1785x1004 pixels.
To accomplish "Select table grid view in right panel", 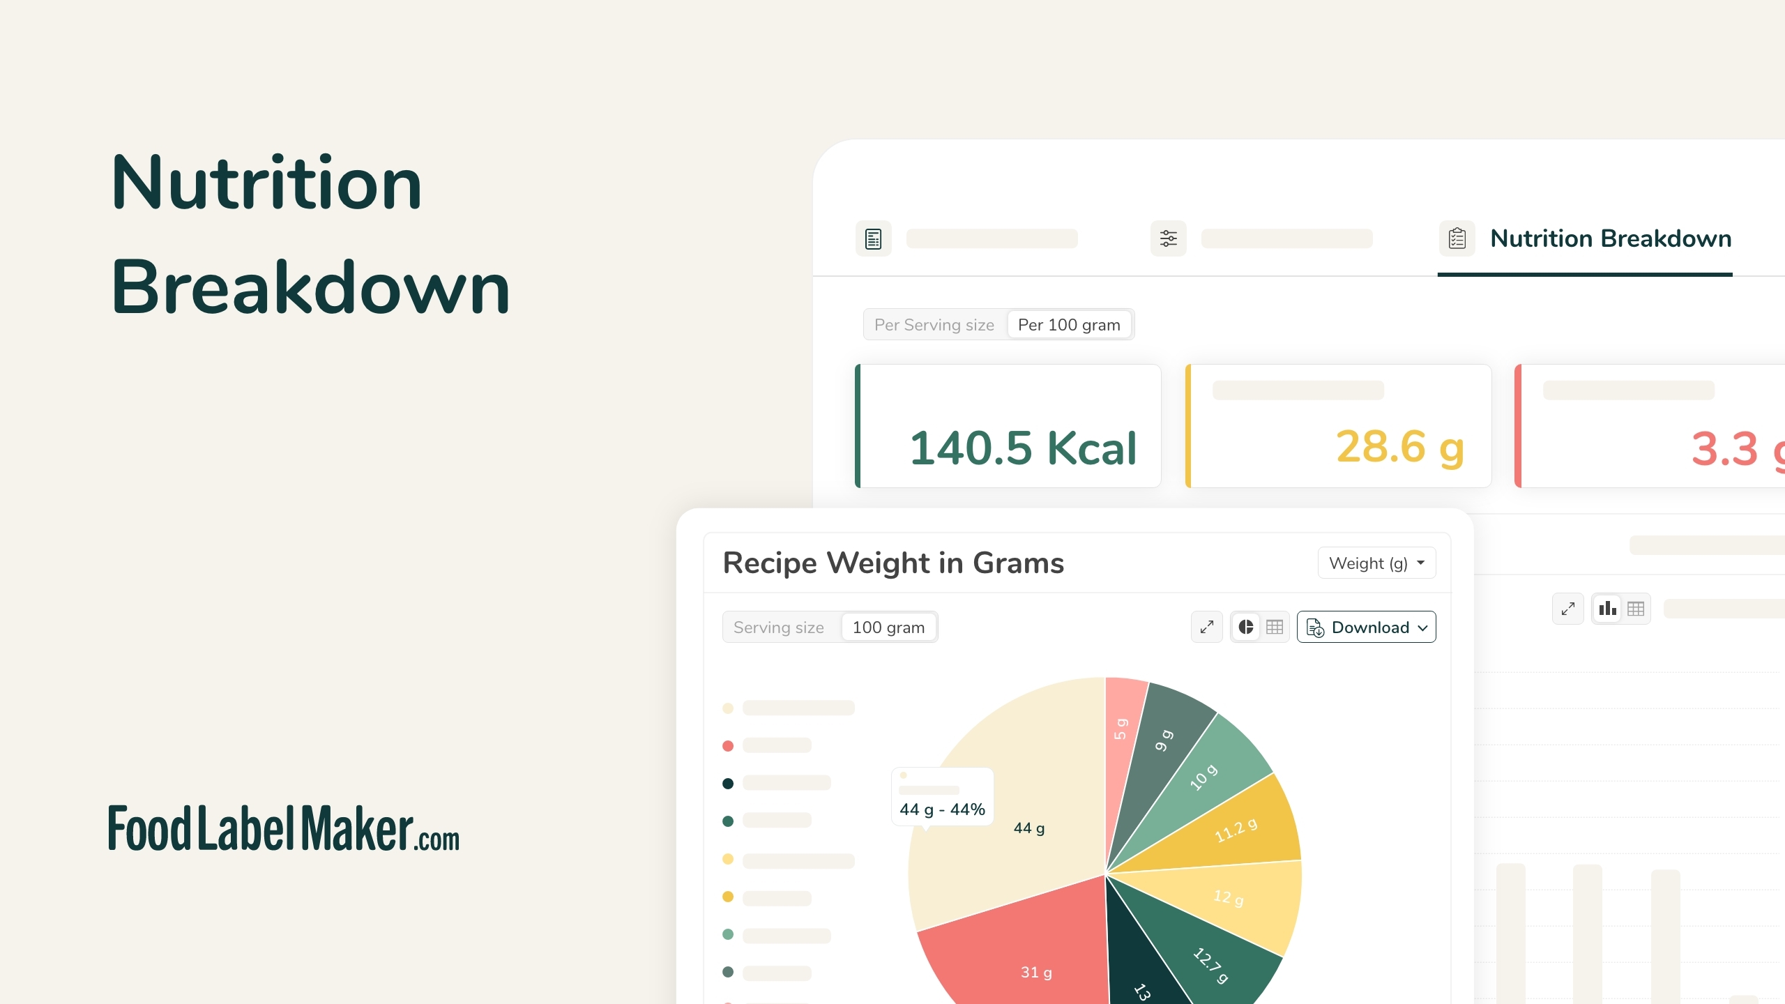I will (1636, 609).
